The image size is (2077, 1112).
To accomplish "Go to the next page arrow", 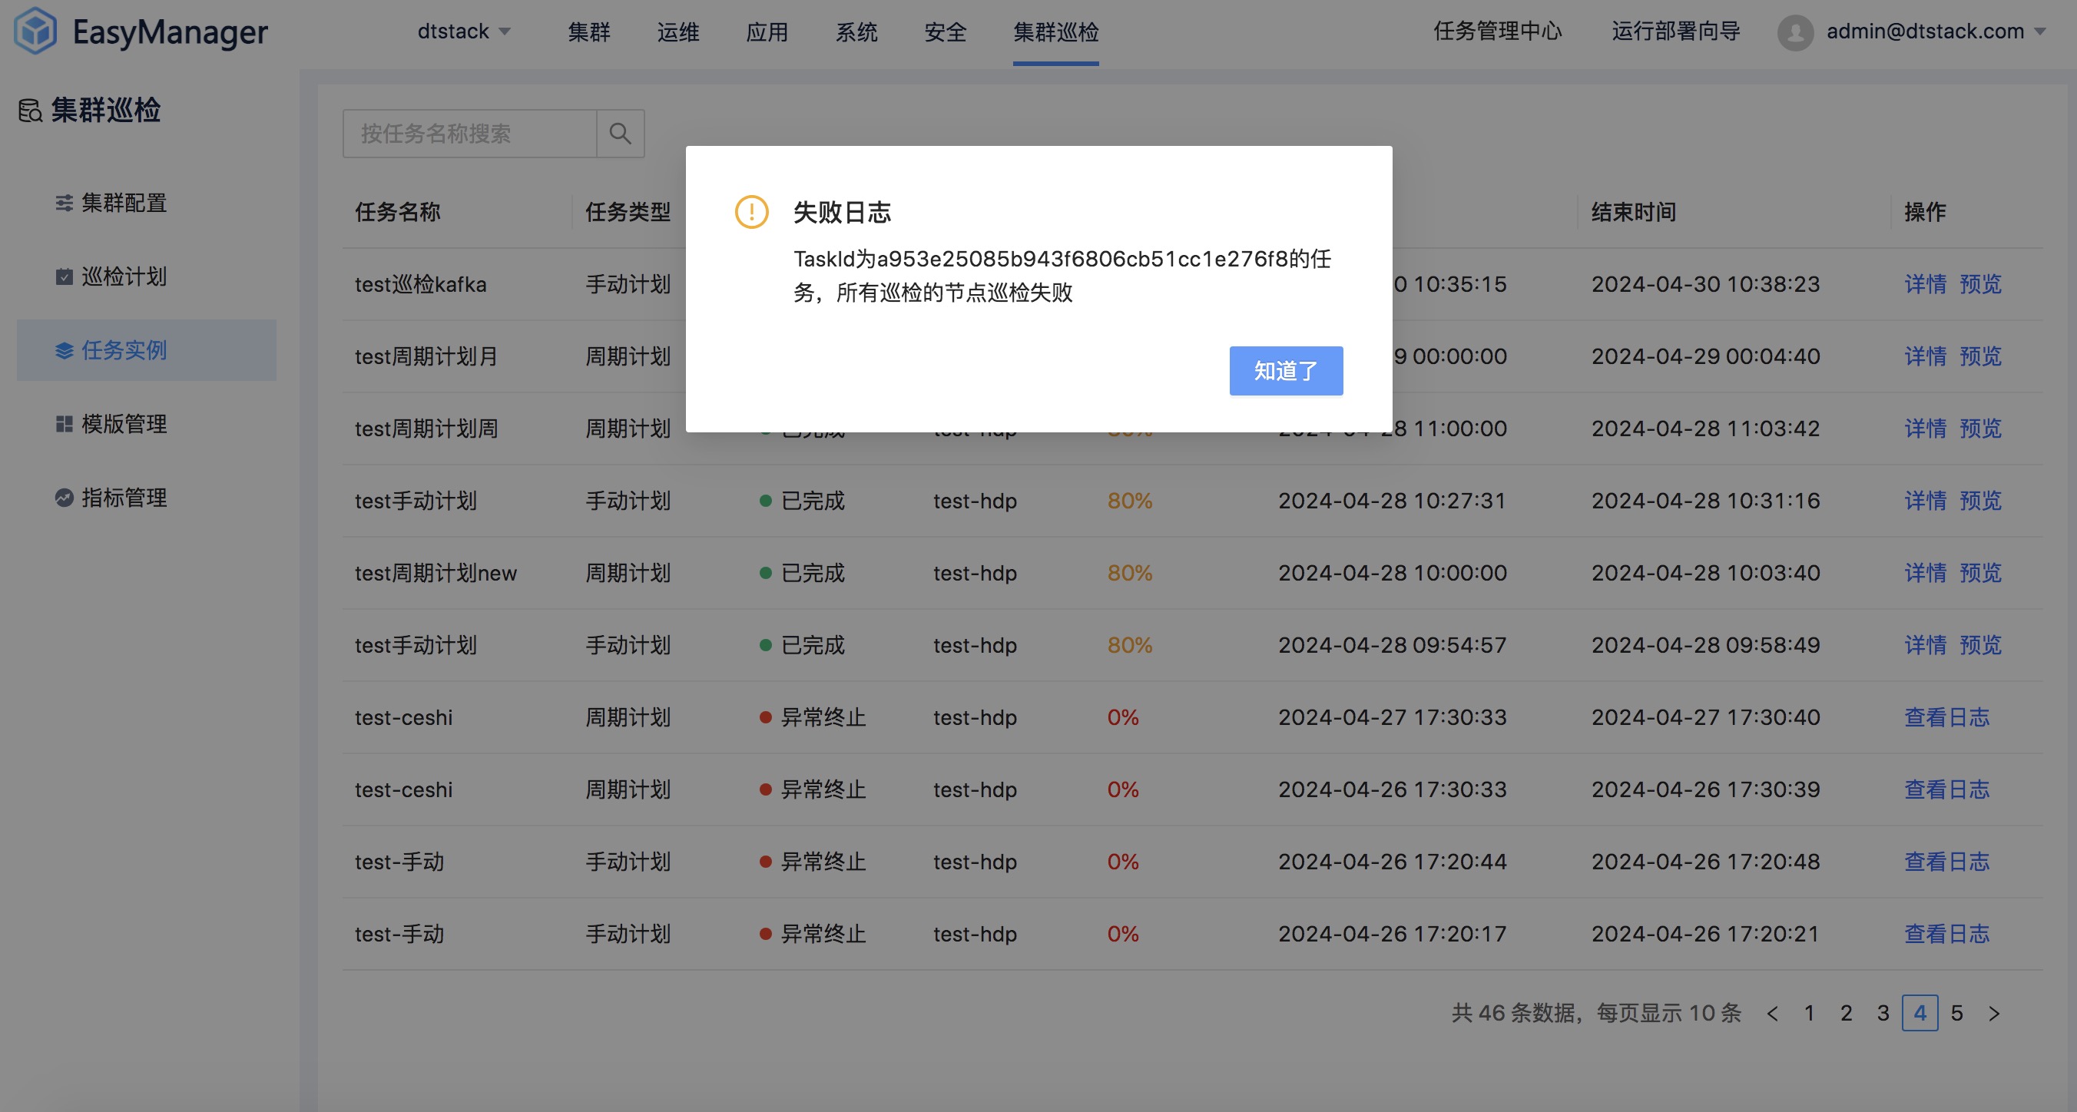I will coord(1994,1014).
